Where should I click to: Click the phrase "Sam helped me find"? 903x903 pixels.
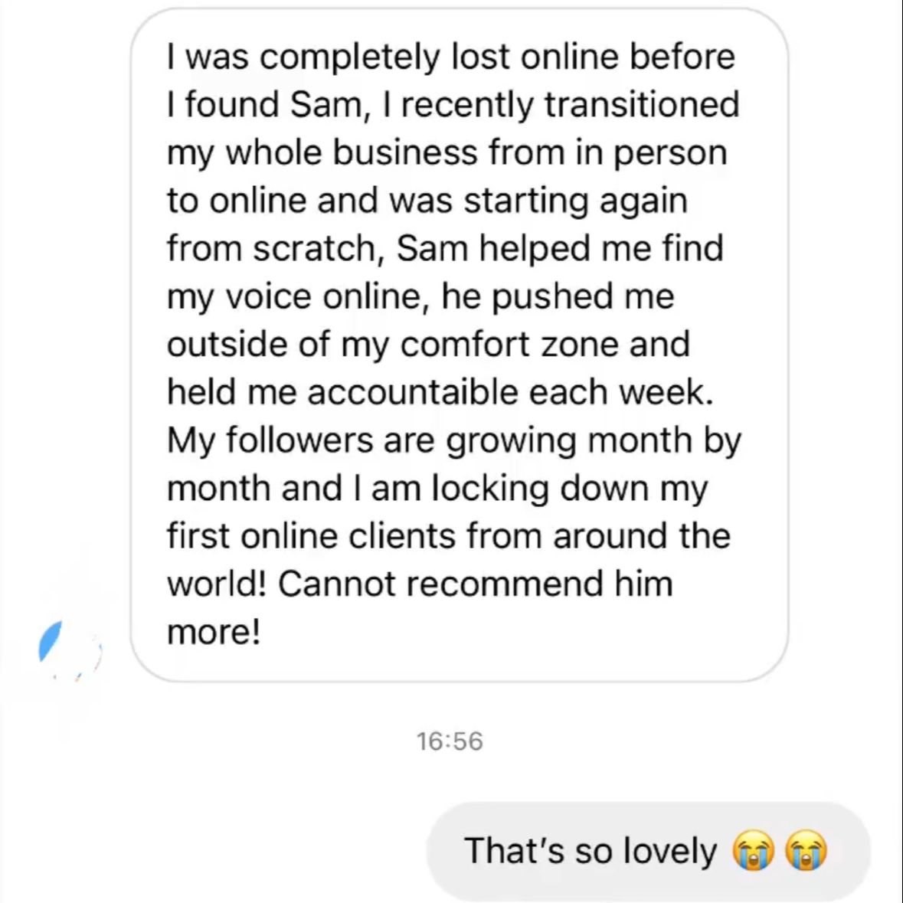pyautogui.click(x=559, y=248)
